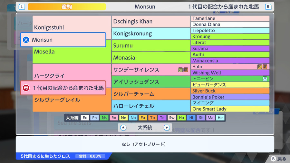Click the Sw lineage swatch
The image size is (290, 163).
click(x=172, y=118)
